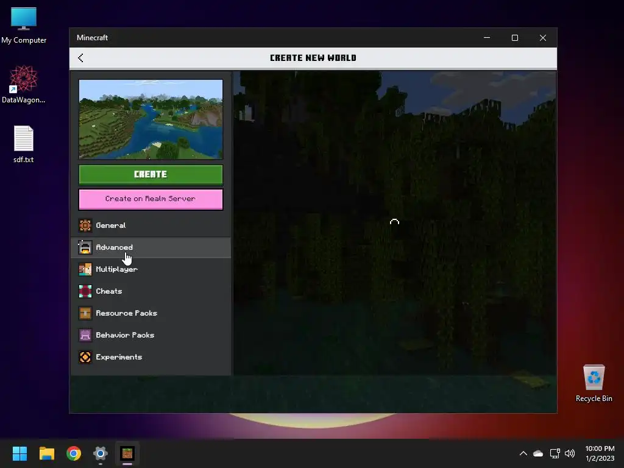Image resolution: width=624 pixels, height=468 pixels.
Task: Click the world preview thumbnail
Action: 151,119
